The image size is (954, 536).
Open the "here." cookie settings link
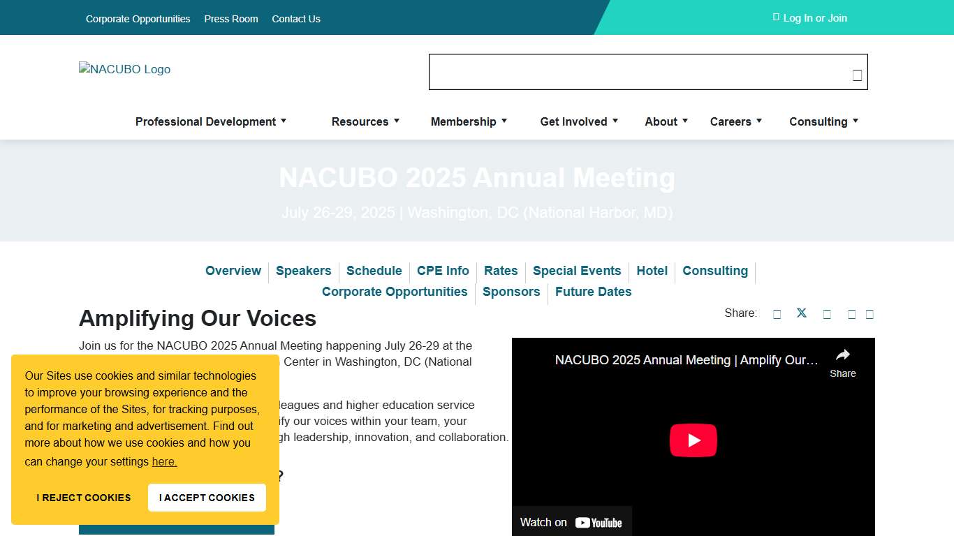tap(164, 461)
